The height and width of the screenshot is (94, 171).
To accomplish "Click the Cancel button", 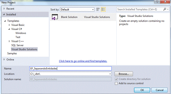I will (x=159, y=90).
